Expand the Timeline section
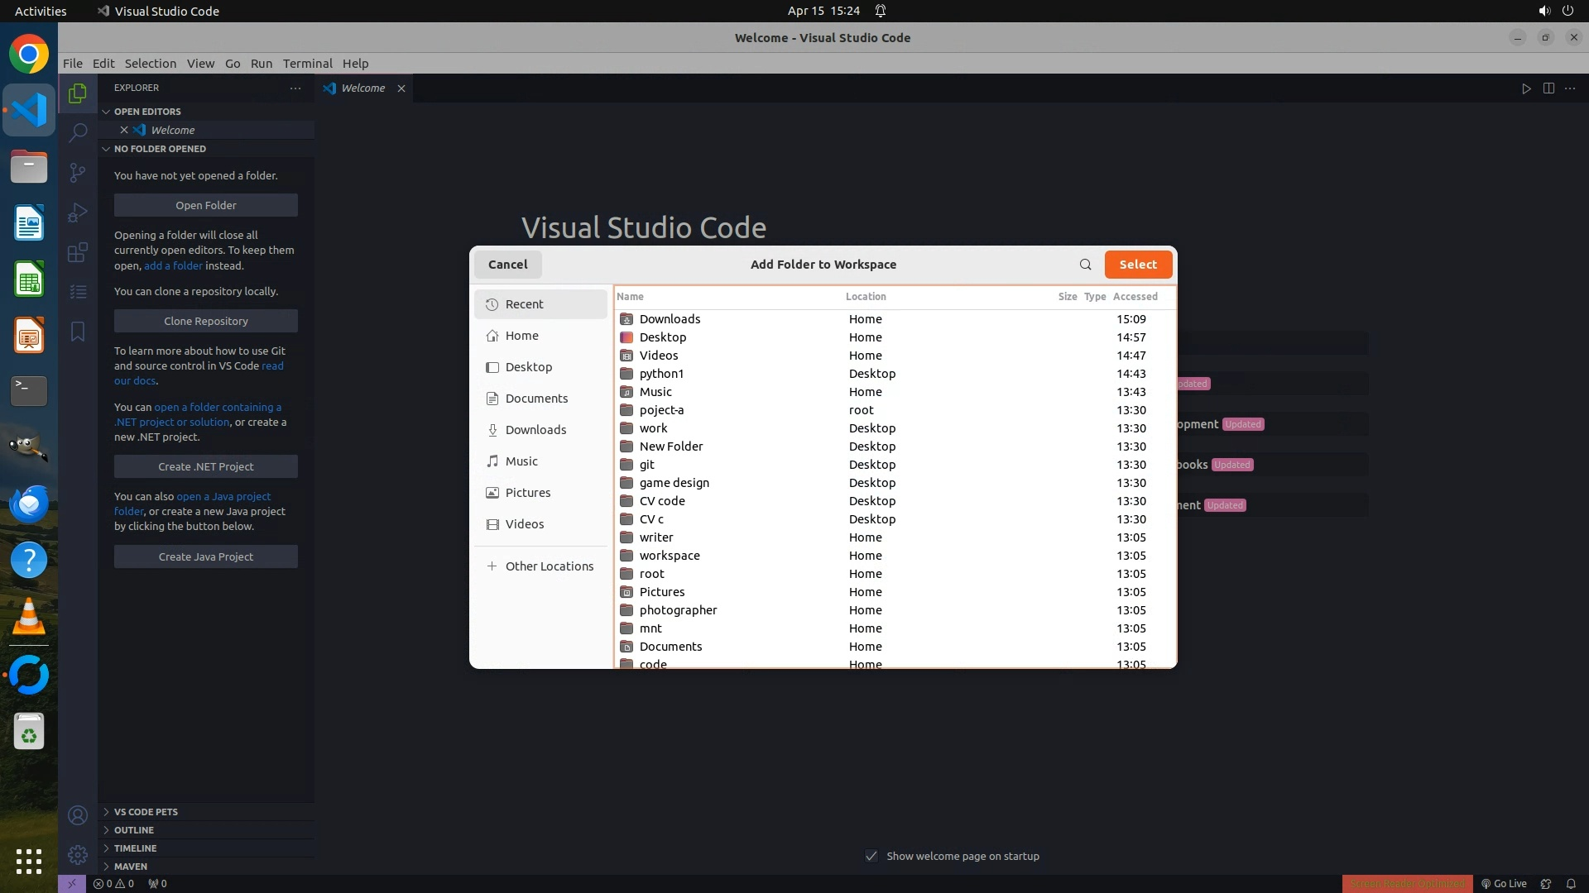Screen dimensions: 1589x893 coord(135,848)
